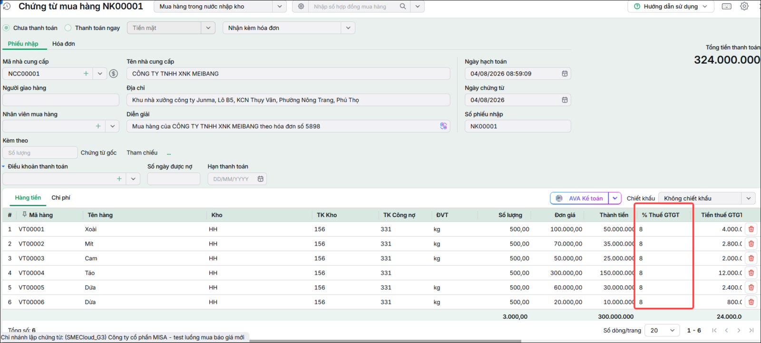This screenshot has width=761, height=343.
Task: Click the AVA Kế toán button
Action: pos(580,198)
